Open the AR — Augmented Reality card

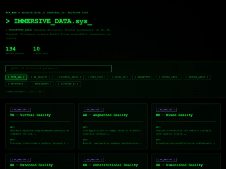pos(113,126)
